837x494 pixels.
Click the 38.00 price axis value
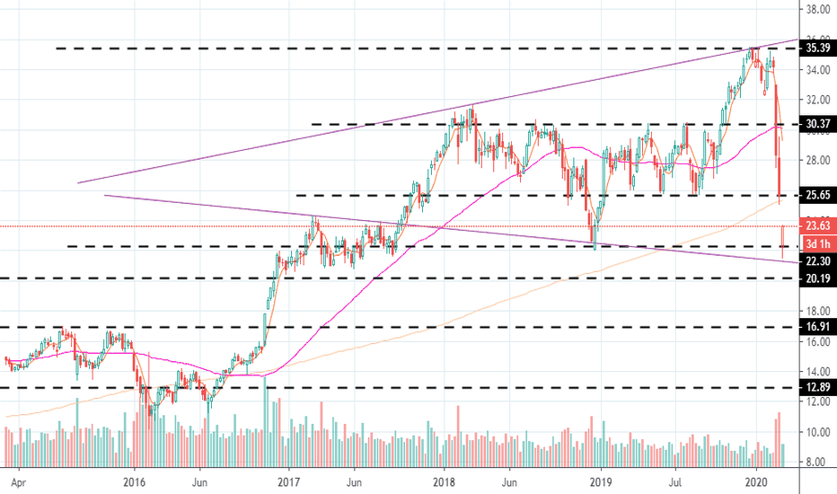pyautogui.click(x=818, y=9)
